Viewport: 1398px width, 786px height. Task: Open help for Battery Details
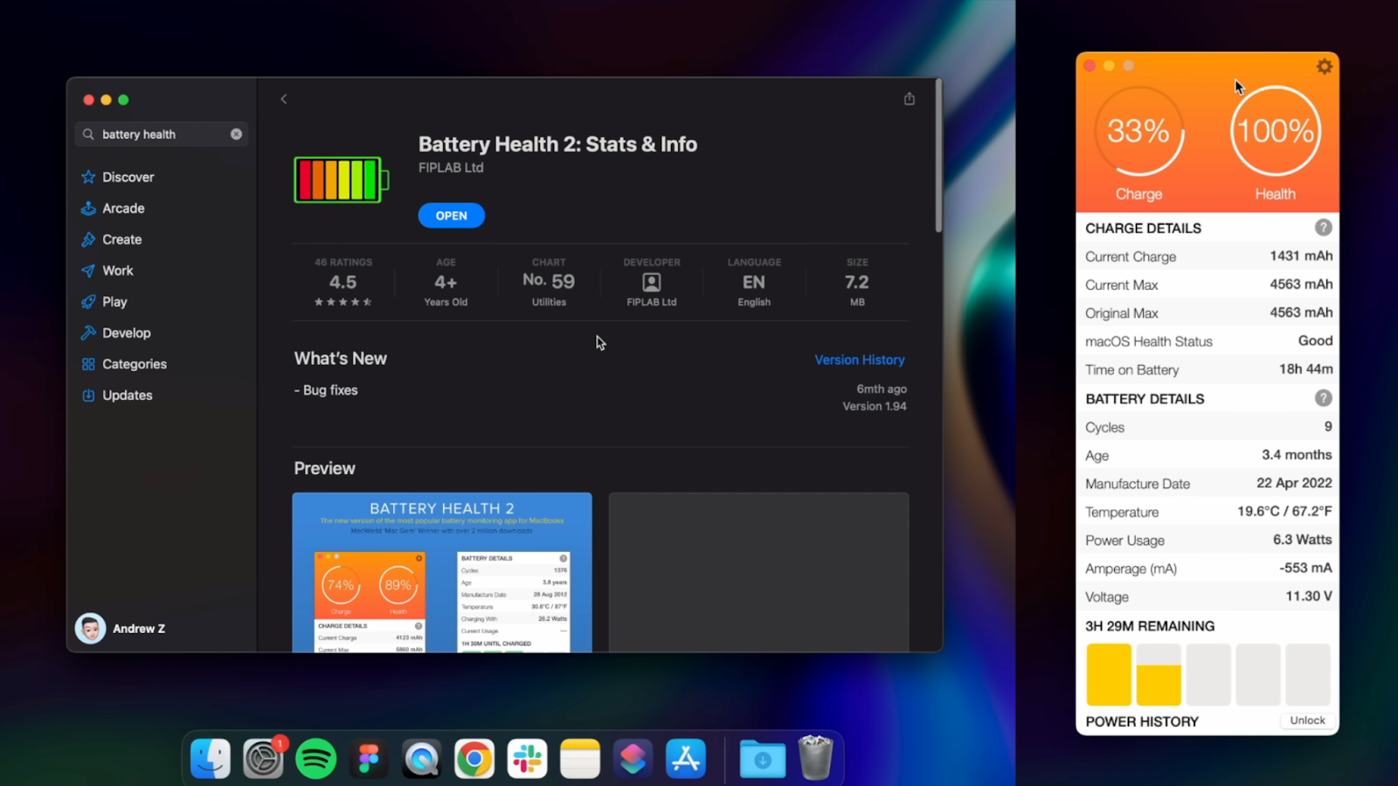point(1324,398)
